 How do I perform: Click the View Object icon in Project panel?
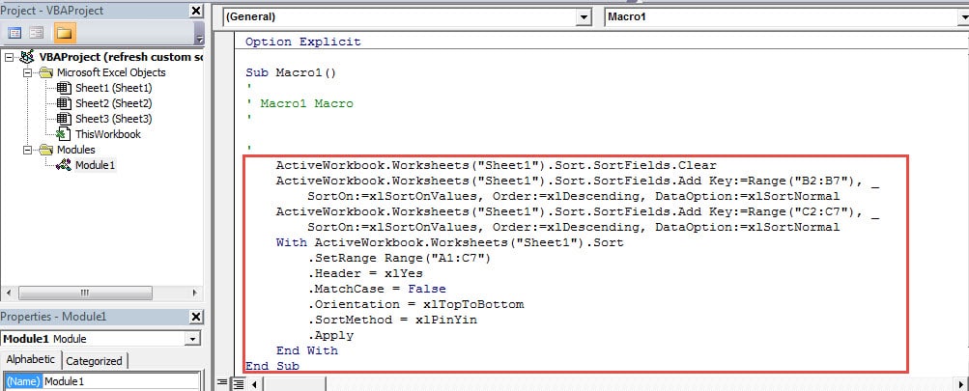click(37, 33)
